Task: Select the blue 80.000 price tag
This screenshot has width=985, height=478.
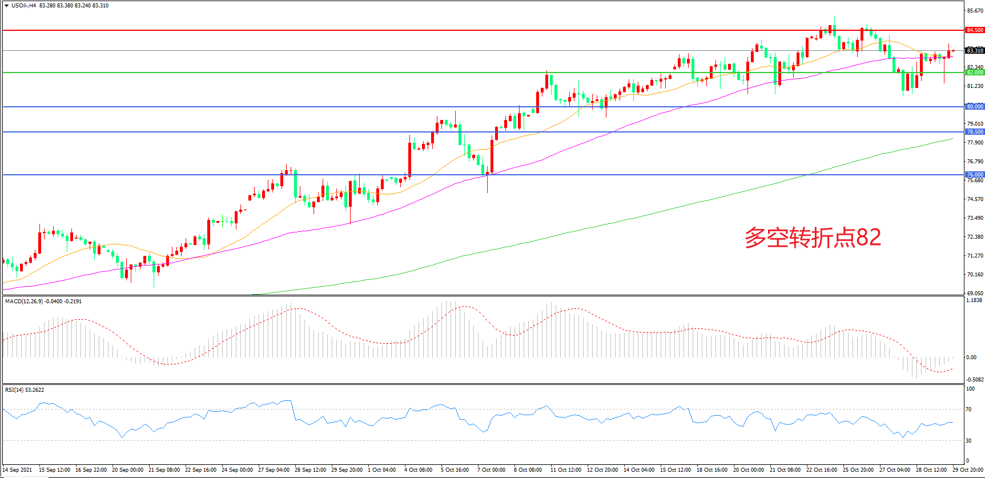Action: pos(975,107)
